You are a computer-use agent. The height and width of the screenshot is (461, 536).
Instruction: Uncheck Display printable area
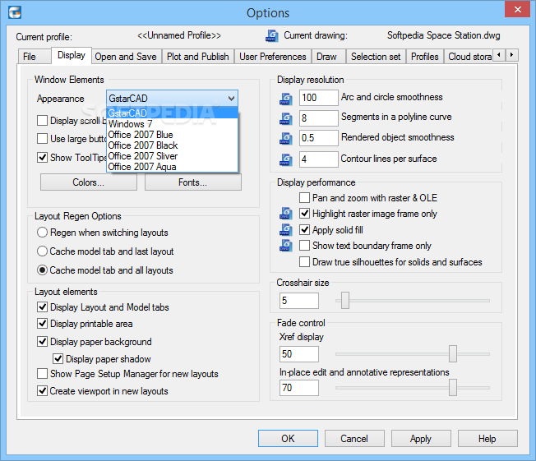point(43,323)
